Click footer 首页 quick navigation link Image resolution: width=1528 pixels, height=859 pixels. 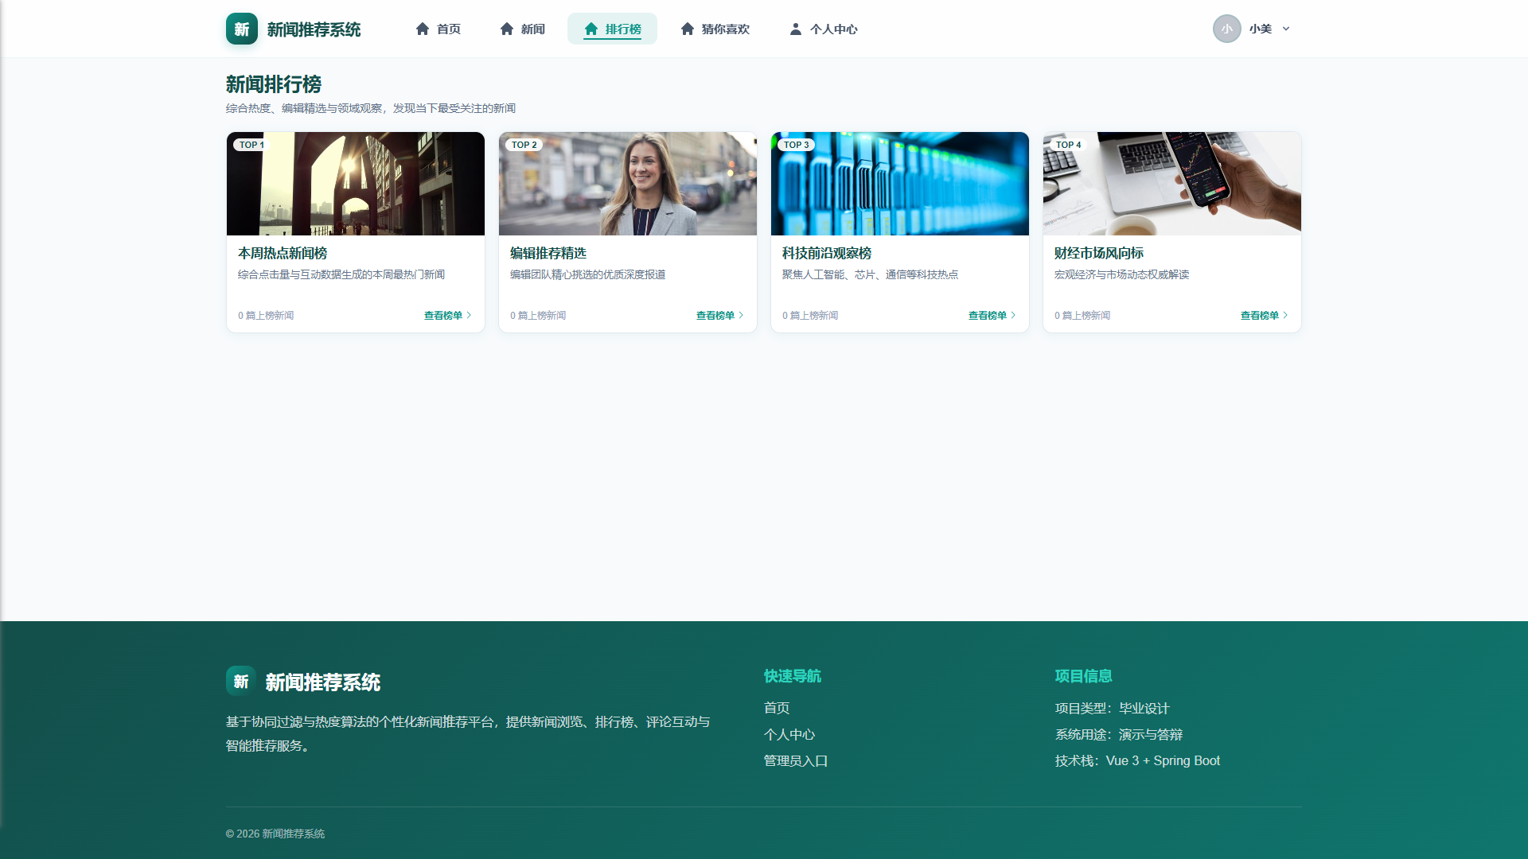[x=777, y=708]
